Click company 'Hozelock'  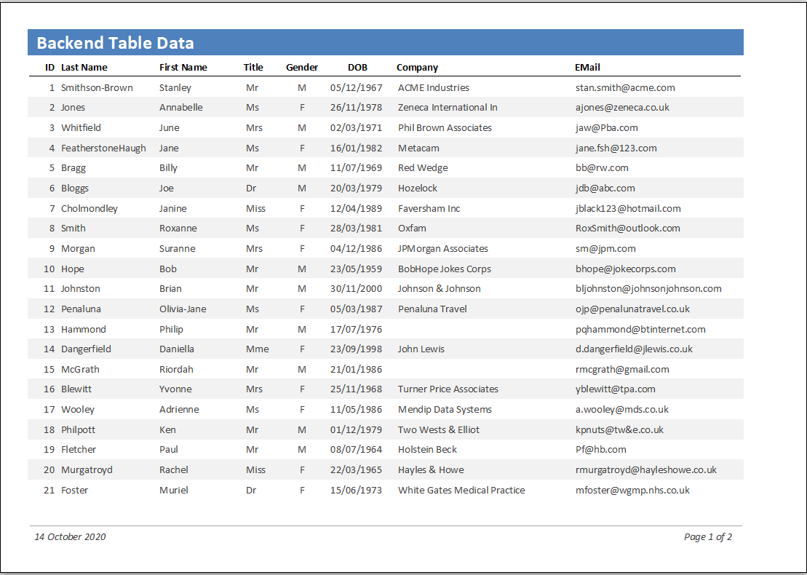(418, 189)
